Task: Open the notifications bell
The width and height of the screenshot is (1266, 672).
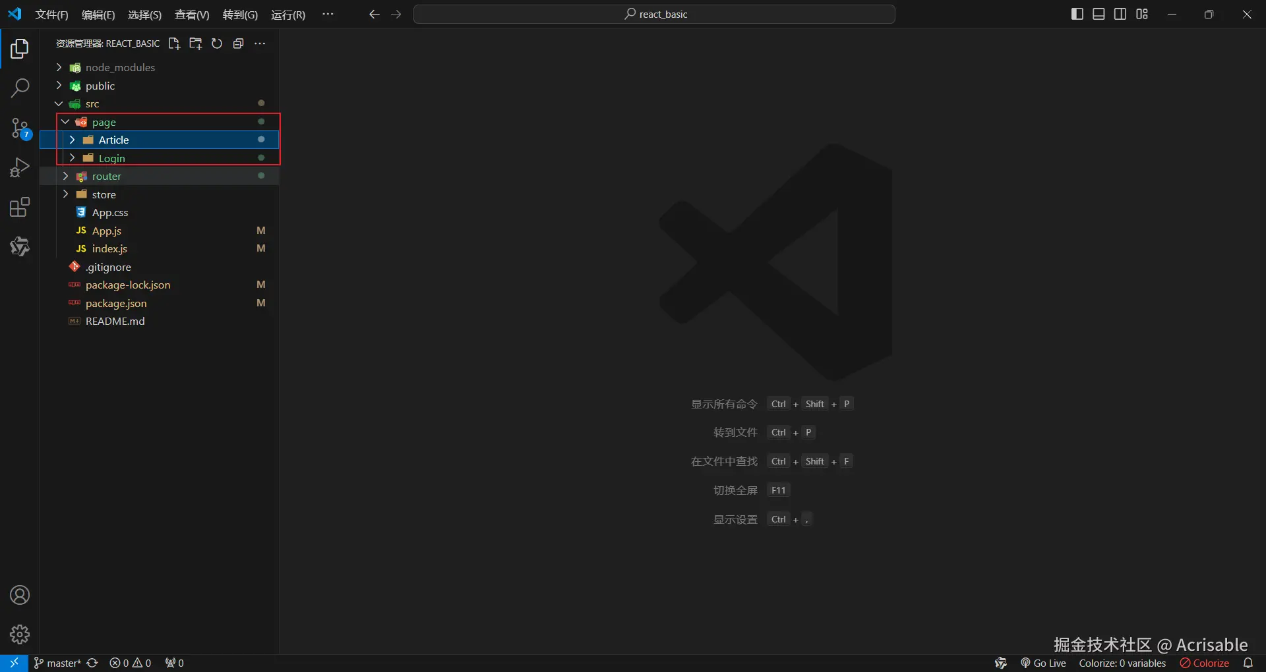Action: point(1248,663)
